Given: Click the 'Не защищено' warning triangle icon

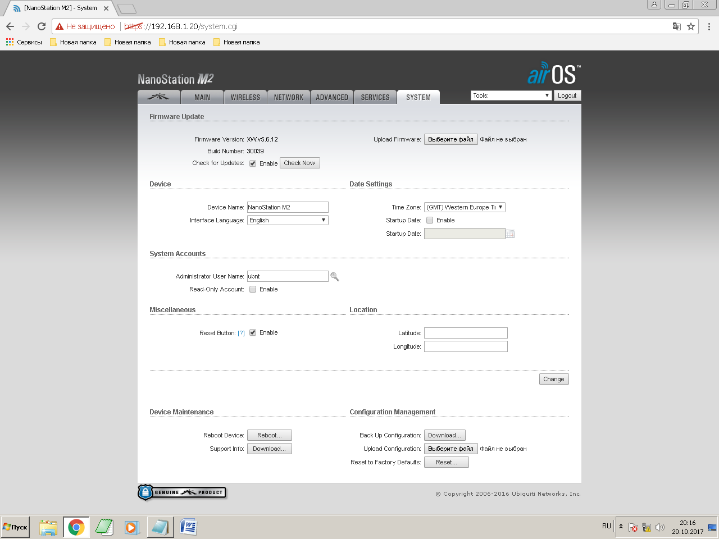Looking at the screenshot, I should (x=60, y=26).
